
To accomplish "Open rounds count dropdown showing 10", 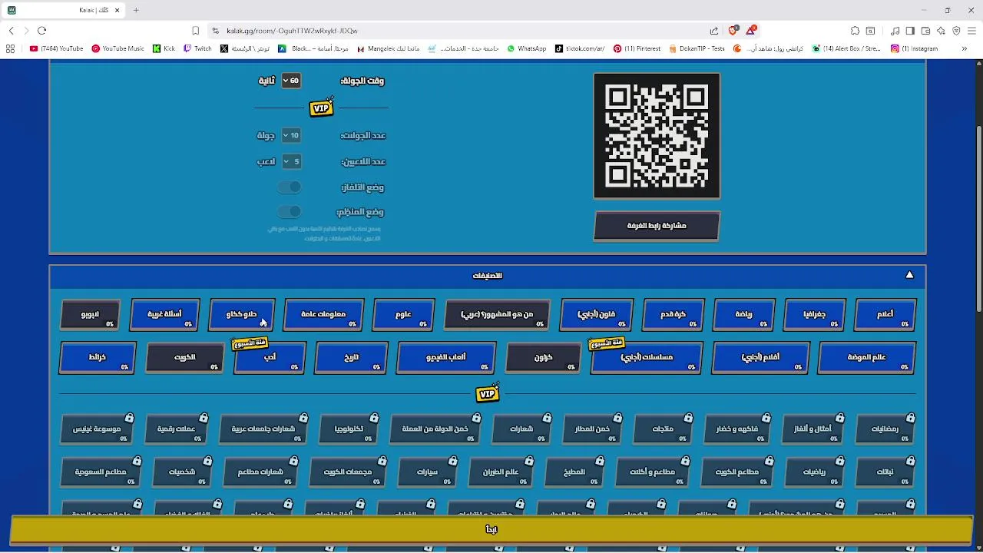I will coord(291,135).
